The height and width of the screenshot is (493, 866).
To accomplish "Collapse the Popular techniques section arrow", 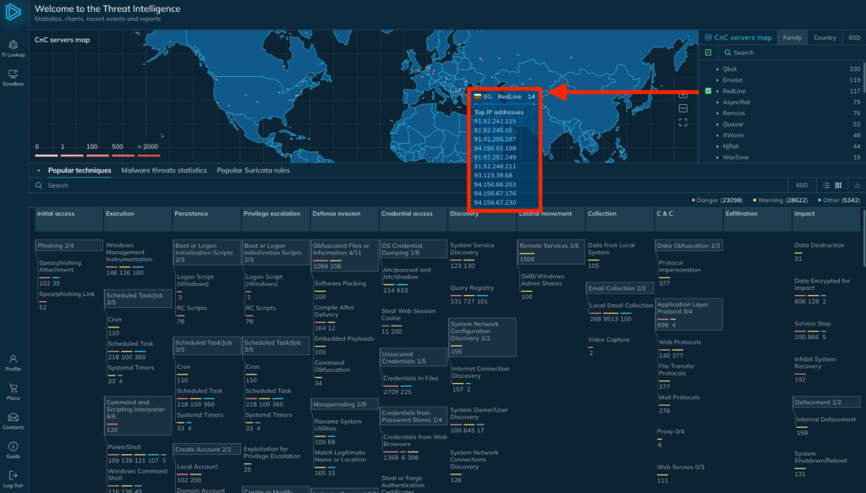I will [37, 171].
